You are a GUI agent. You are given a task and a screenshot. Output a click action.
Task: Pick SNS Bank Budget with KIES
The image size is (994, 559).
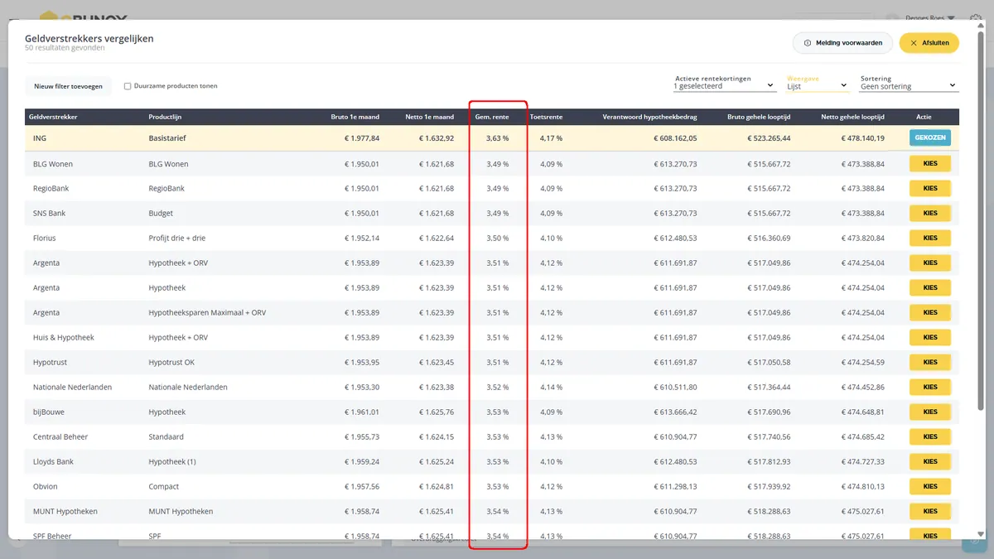[x=930, y=214]
